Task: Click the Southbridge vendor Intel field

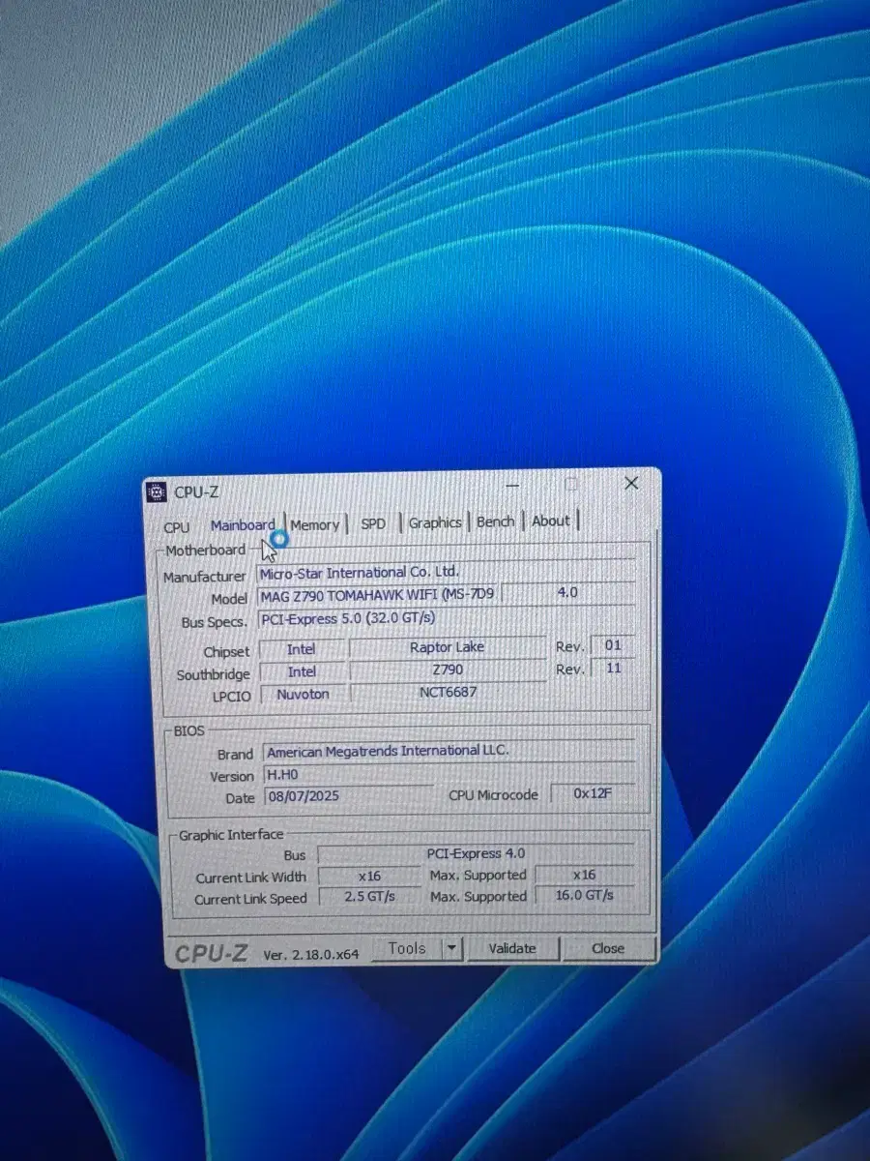Action: coord(302,671)
